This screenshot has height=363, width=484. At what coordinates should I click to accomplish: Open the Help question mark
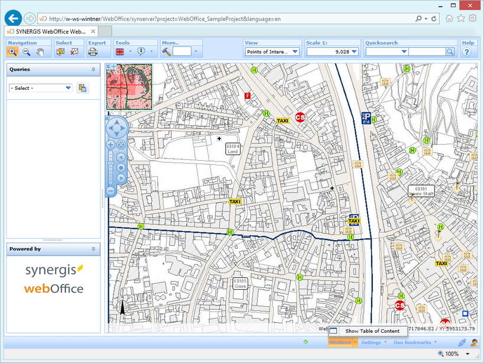coord(467,52)
